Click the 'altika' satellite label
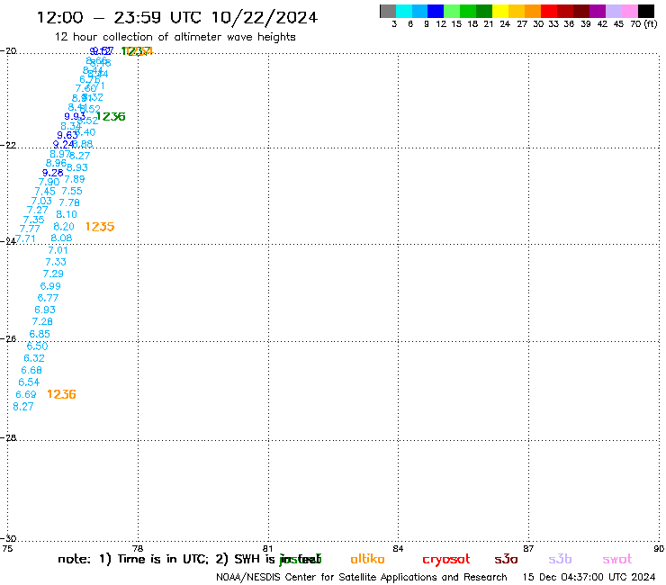This screenshot has width=666, height=585. [367, 559]
